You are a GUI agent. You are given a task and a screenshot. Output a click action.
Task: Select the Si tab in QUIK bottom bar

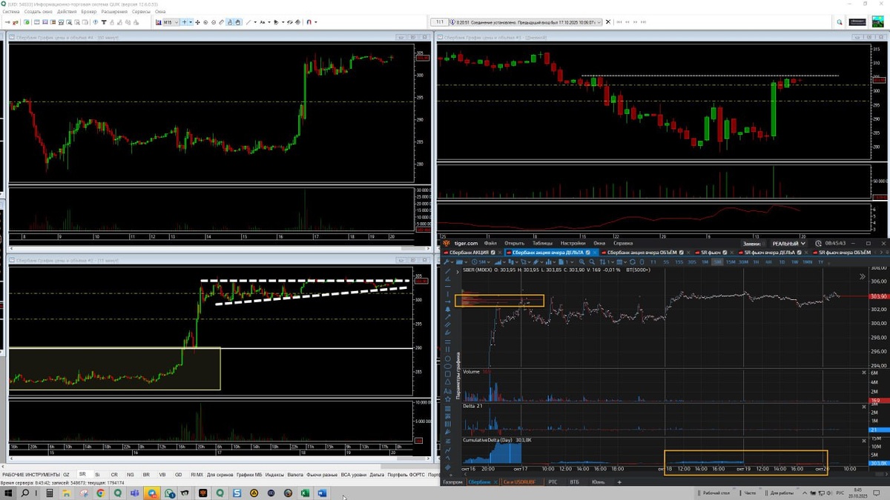click(x=98, y=474)
